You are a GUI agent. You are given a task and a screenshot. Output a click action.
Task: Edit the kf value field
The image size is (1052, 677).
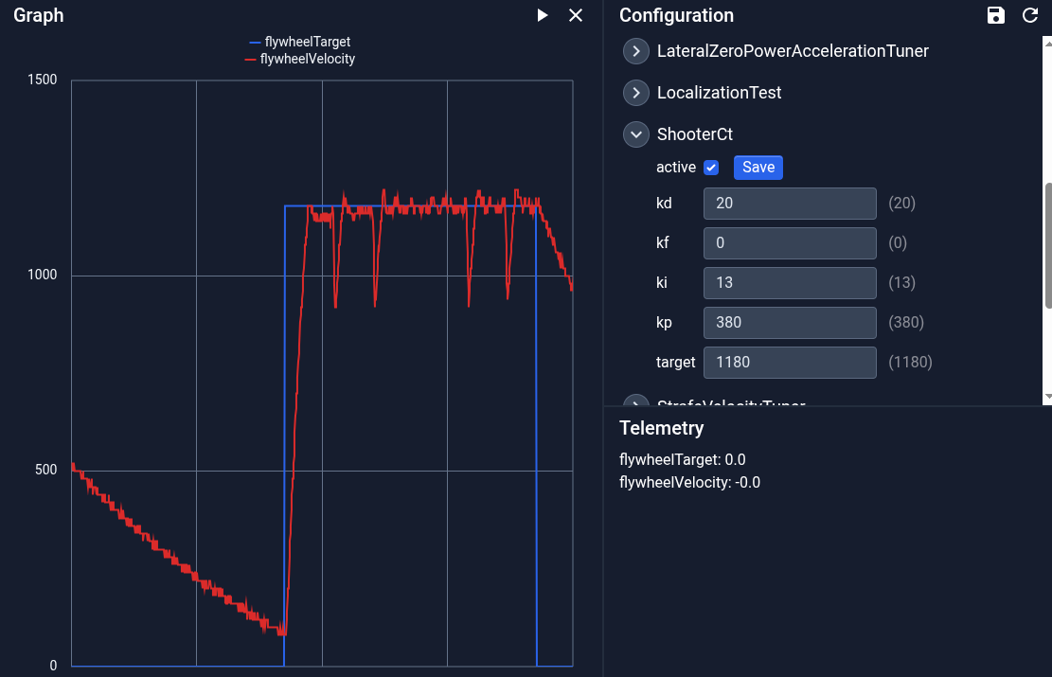pos(790,243)
